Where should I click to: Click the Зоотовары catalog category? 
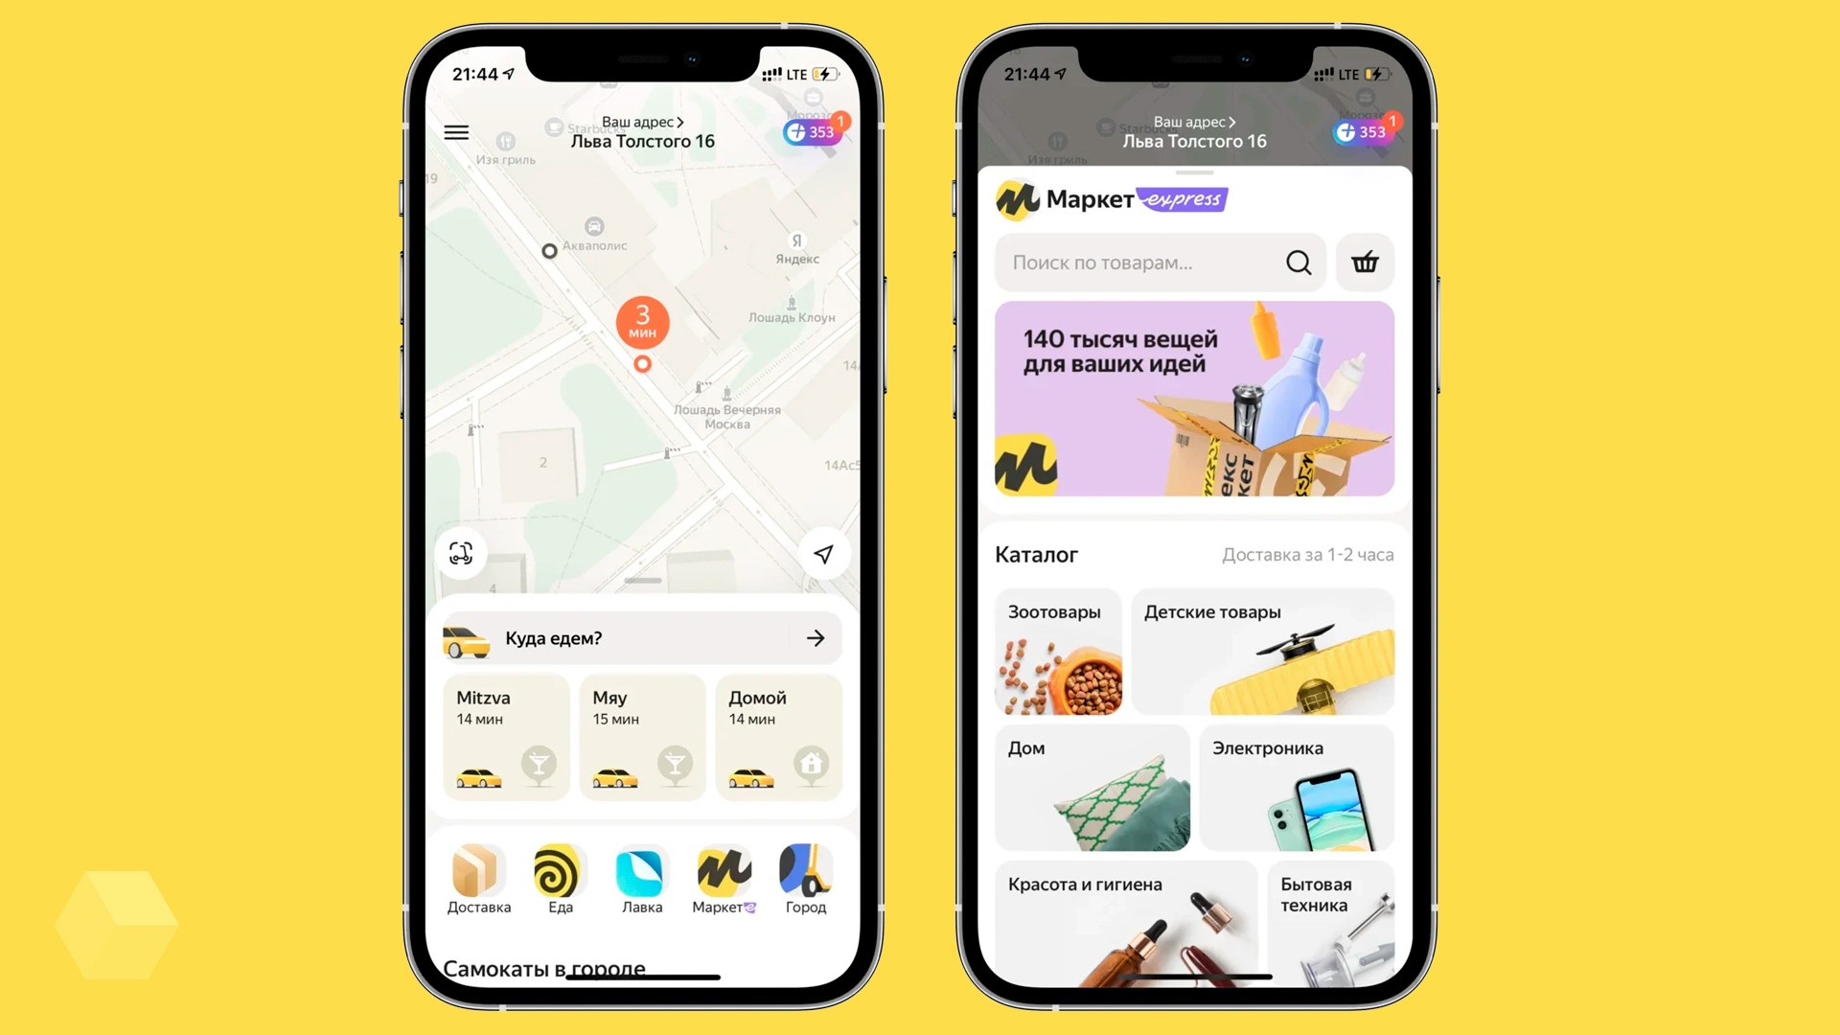1059,651
